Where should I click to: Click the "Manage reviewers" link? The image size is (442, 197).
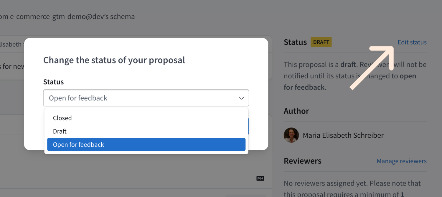click(401, 161)
